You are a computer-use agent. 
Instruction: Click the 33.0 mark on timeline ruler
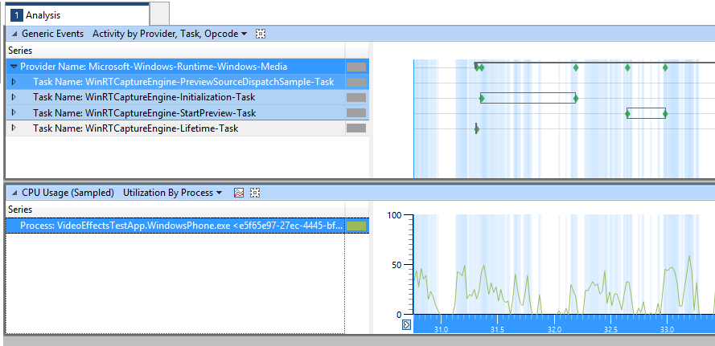pos(667,328)
